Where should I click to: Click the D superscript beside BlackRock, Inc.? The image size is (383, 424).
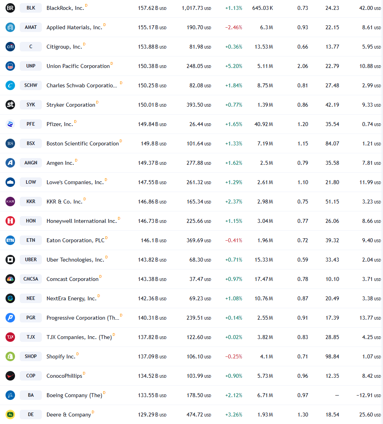point(86,6)
